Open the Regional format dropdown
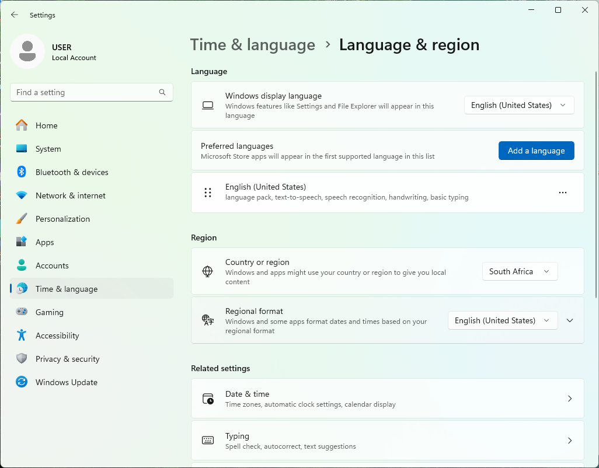 [502, 320]
